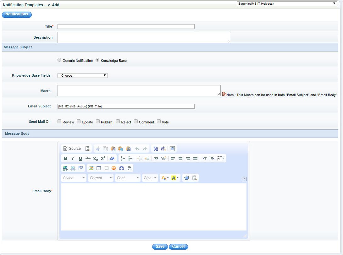Image resolution: width=343 pixels, height=255 pixels.
Task: Check the Comment checkbox
Action: 136,121
